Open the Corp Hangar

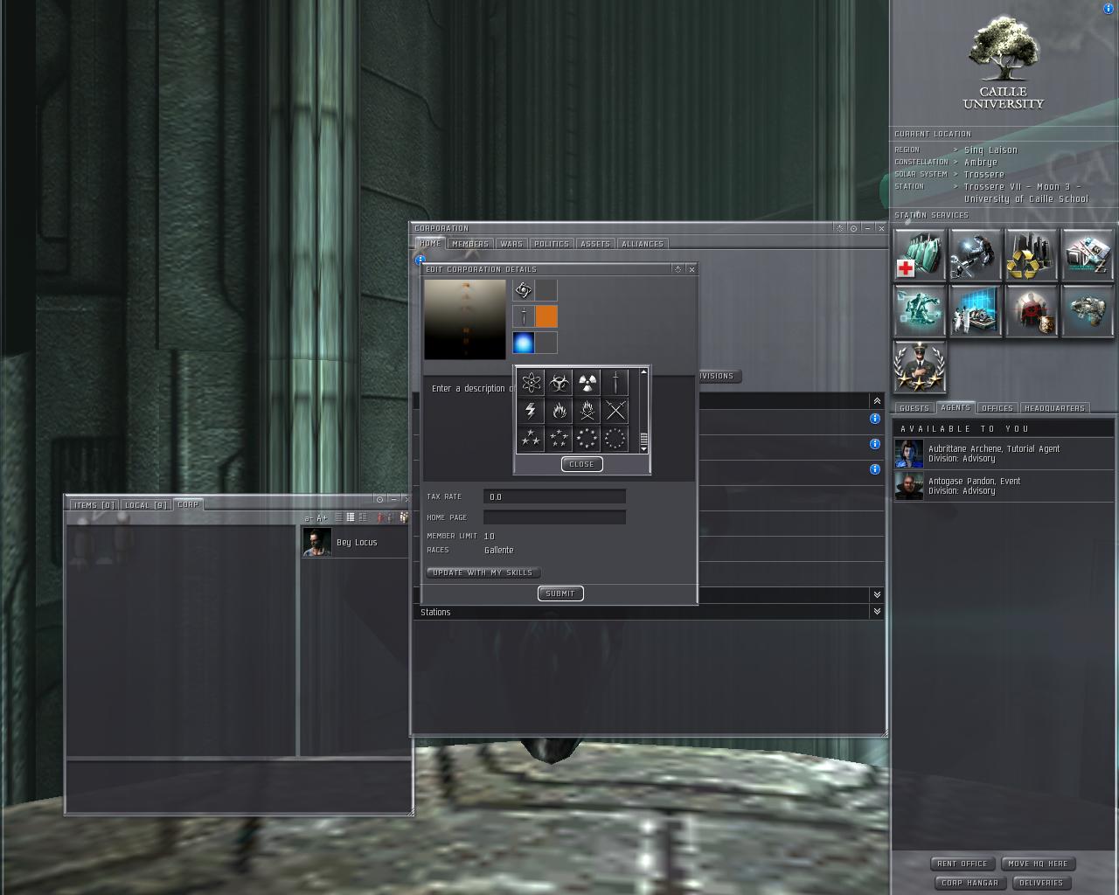click(x=970, y=883)
